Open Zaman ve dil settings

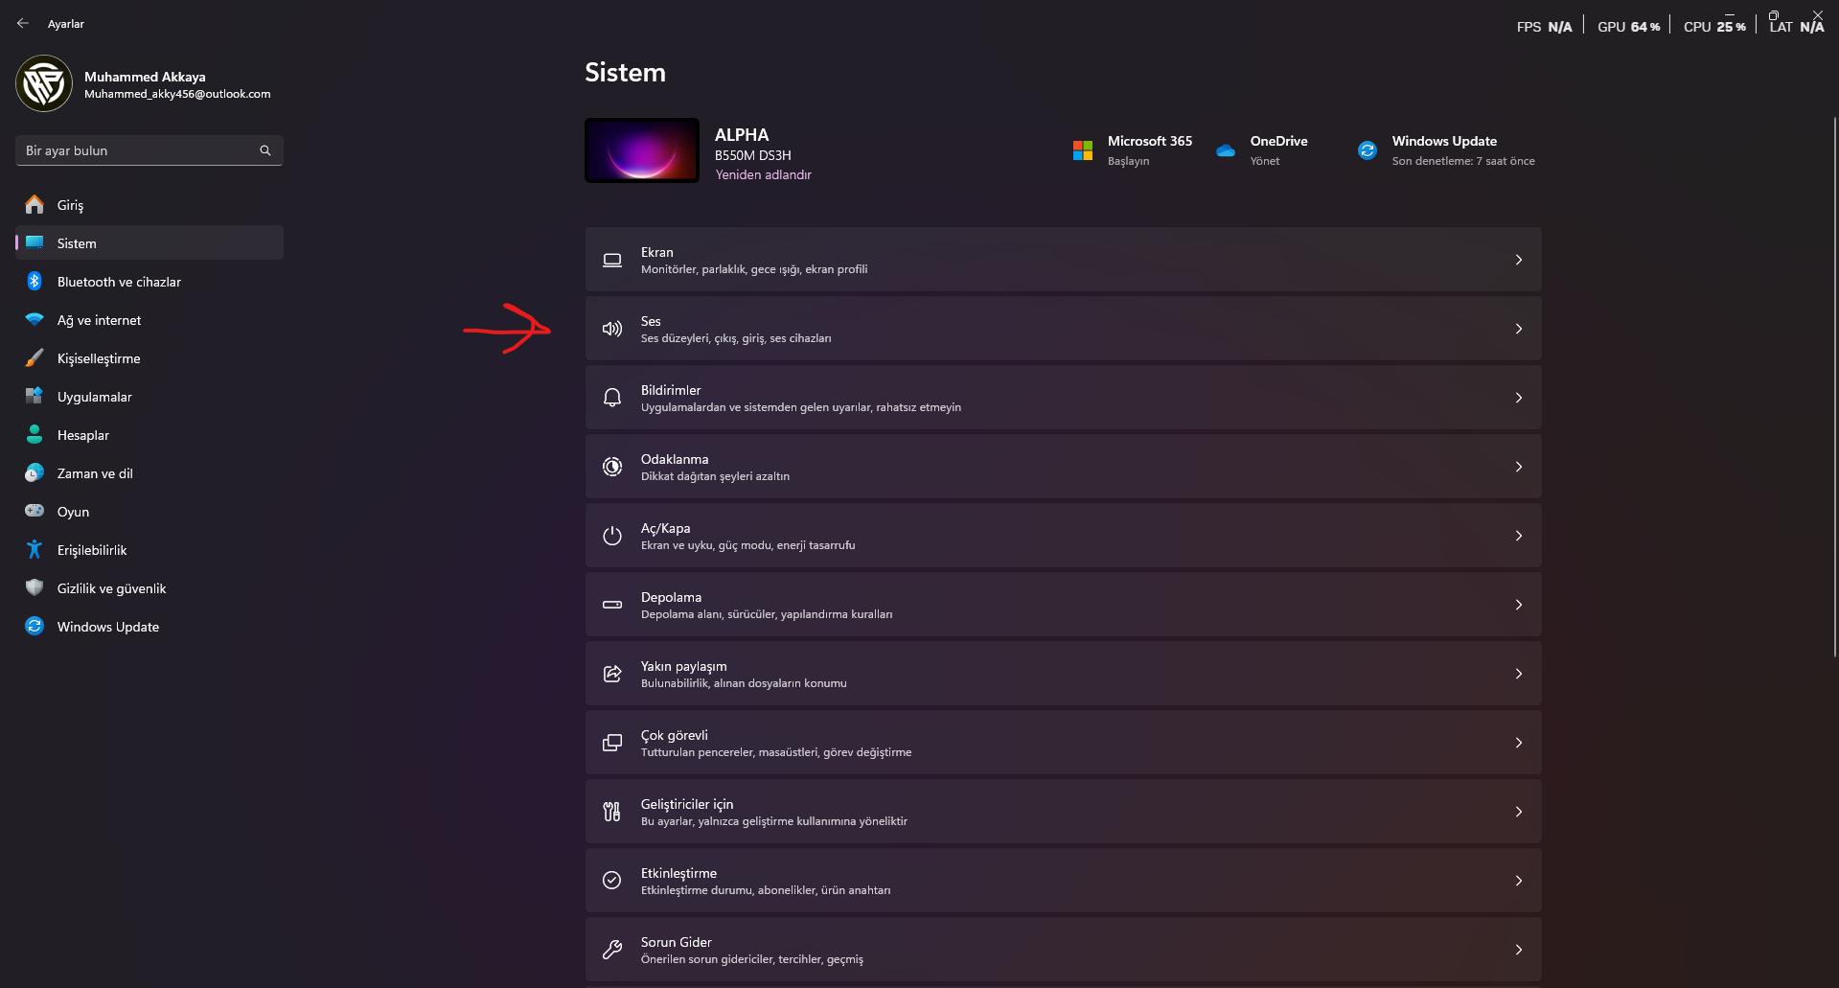click(x=149, y=472)
